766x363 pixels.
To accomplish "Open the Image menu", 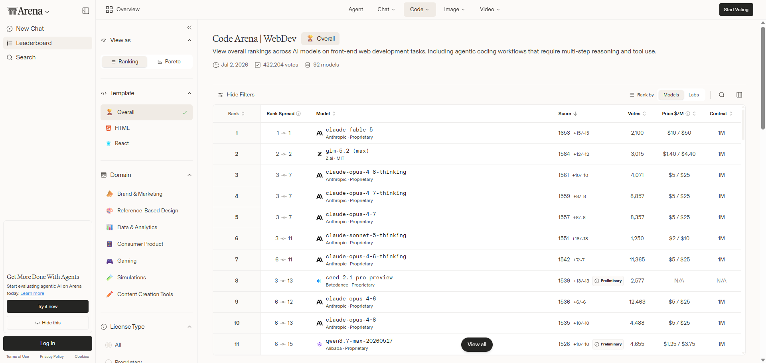I will click(x=454, y=10).
